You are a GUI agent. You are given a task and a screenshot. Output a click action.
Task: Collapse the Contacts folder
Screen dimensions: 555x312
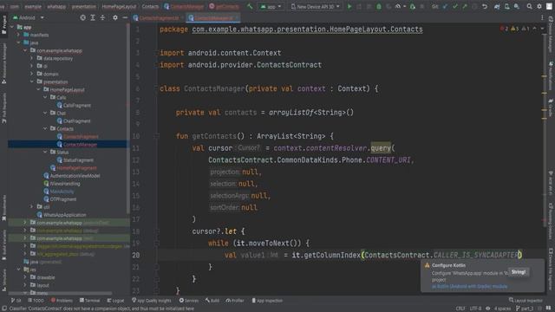(45, 129)
